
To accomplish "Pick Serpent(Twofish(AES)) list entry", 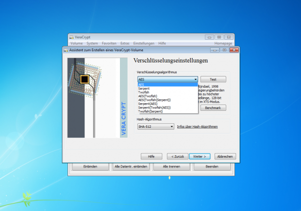I will click(167, 107).
